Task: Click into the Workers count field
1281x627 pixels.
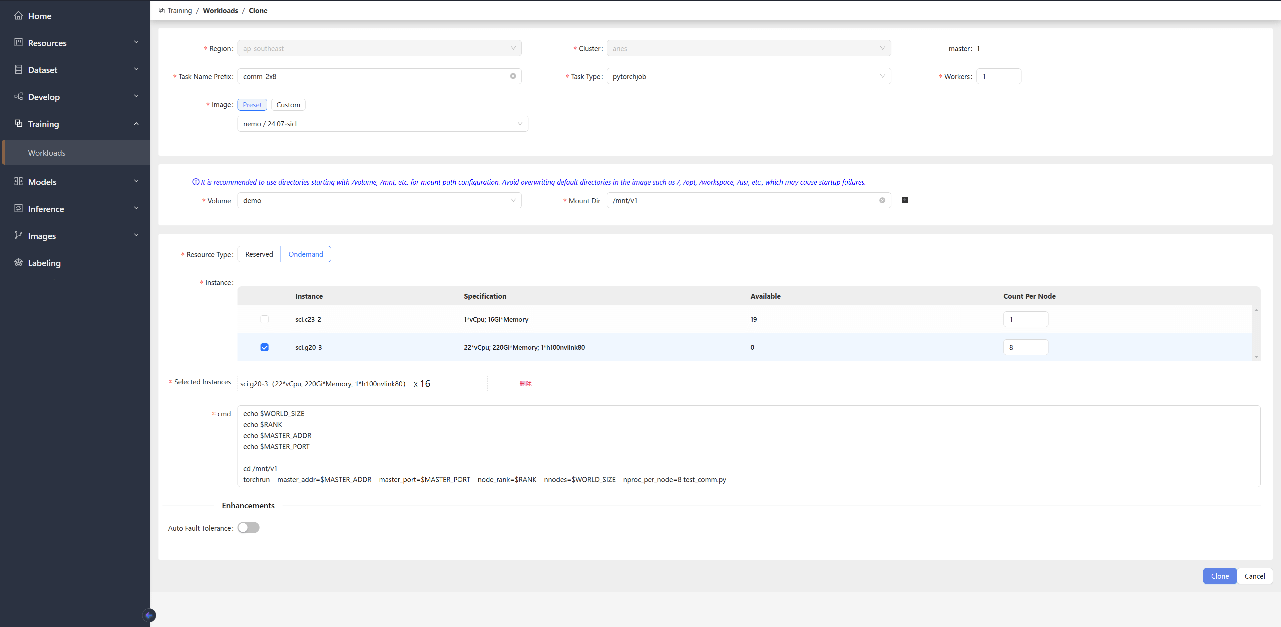Action: [998, 76]
